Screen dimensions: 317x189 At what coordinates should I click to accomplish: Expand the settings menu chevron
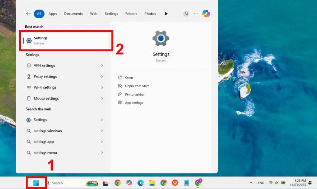click(x=102, y=153)
